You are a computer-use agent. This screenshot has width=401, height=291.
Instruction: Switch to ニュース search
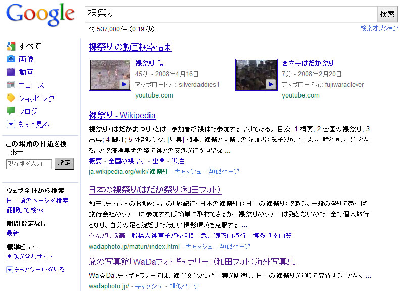tap(31, 85)
